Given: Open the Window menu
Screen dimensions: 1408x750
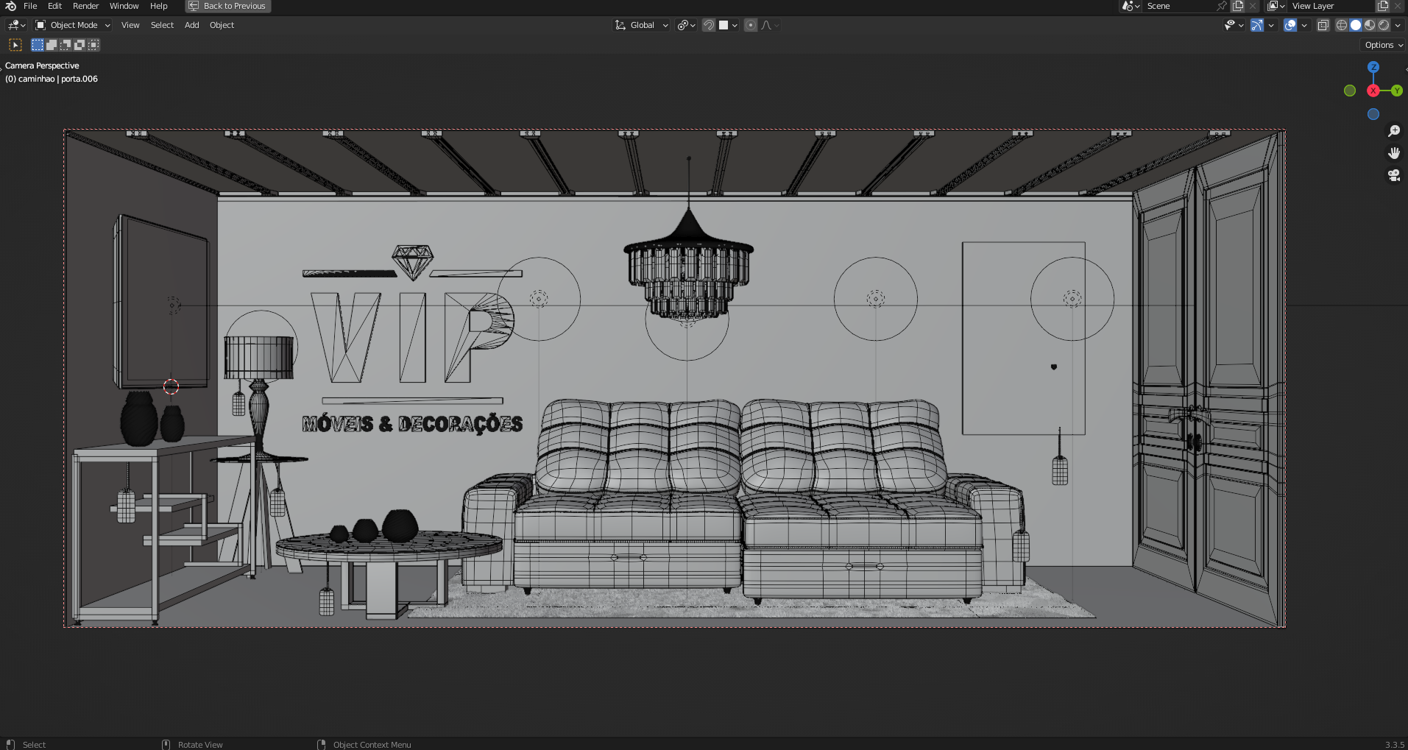Looking at the screenshot, I should point(124,6).
